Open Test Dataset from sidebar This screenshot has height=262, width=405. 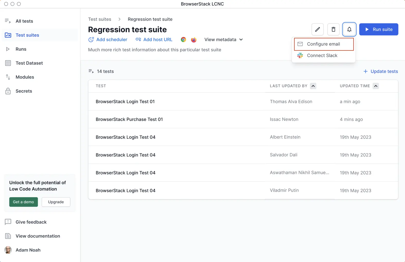point(29,63)
